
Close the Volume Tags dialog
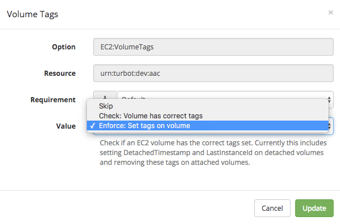330,13
